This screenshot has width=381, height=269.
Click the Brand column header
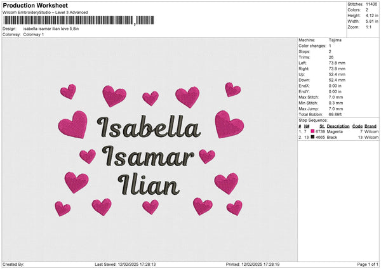point(371,126)
